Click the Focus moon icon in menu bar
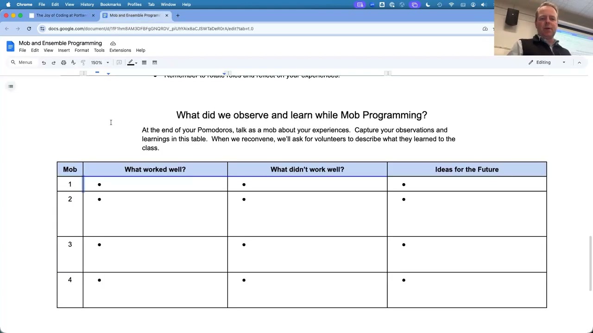Image resolution: width=593 pixels, height=333 pixels. 428,5
